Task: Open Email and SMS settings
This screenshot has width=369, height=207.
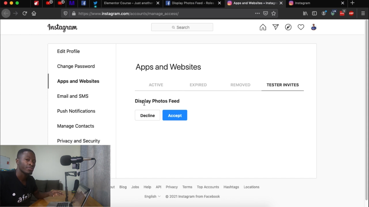Action: (73, 96)
